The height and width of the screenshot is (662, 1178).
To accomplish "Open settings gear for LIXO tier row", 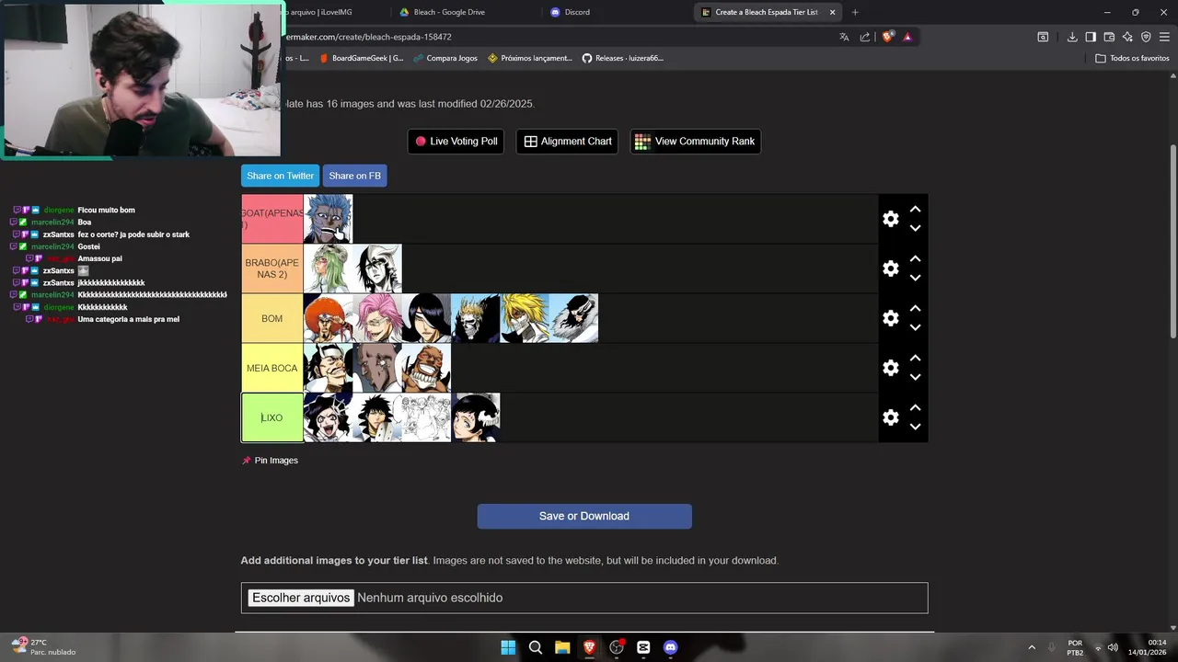I will [x=890, y=417].
